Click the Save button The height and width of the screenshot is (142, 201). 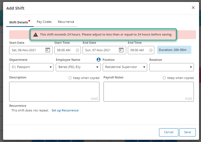[187, 132]
